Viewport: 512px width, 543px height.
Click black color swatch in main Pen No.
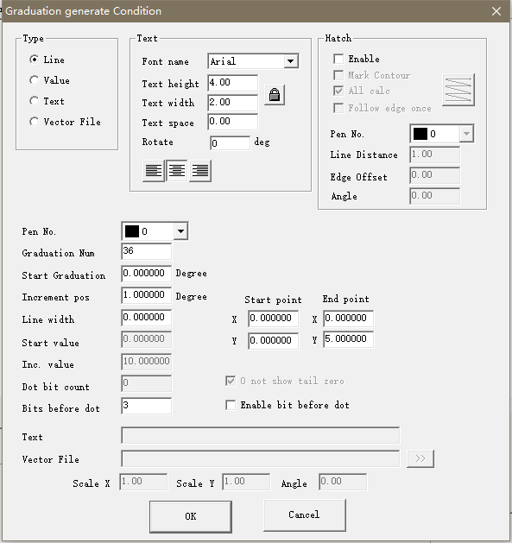pos(131,231)
